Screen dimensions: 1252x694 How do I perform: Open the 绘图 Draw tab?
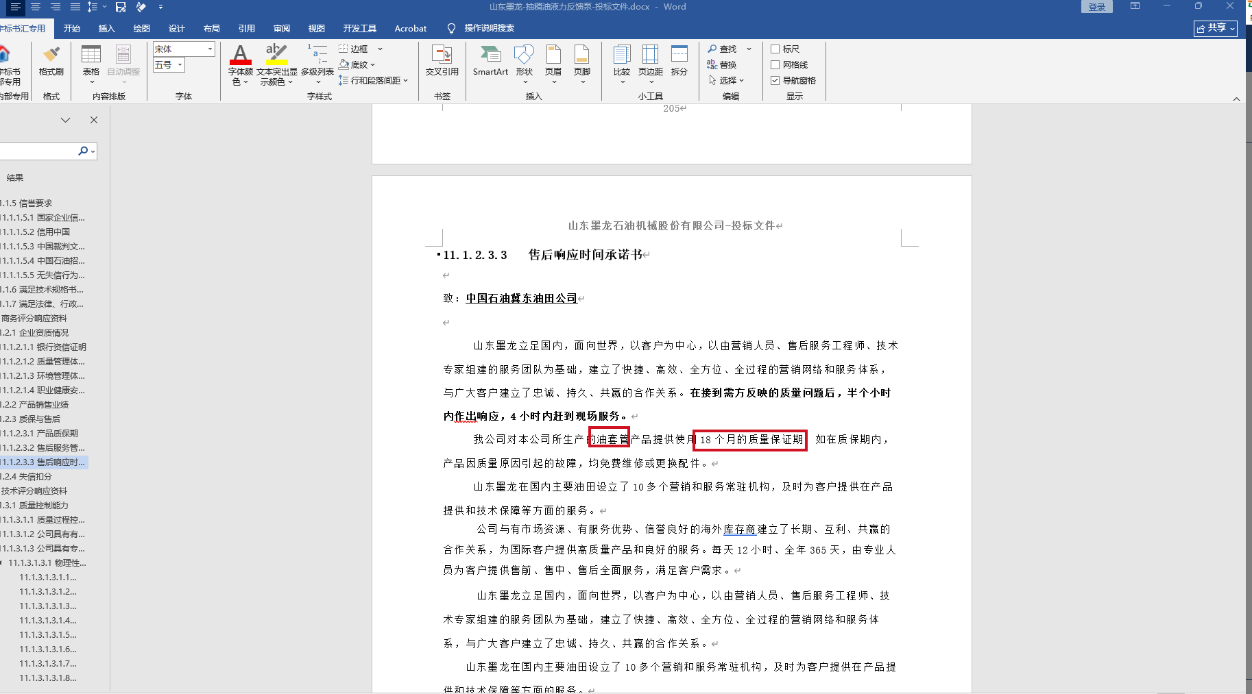point(141,28)
